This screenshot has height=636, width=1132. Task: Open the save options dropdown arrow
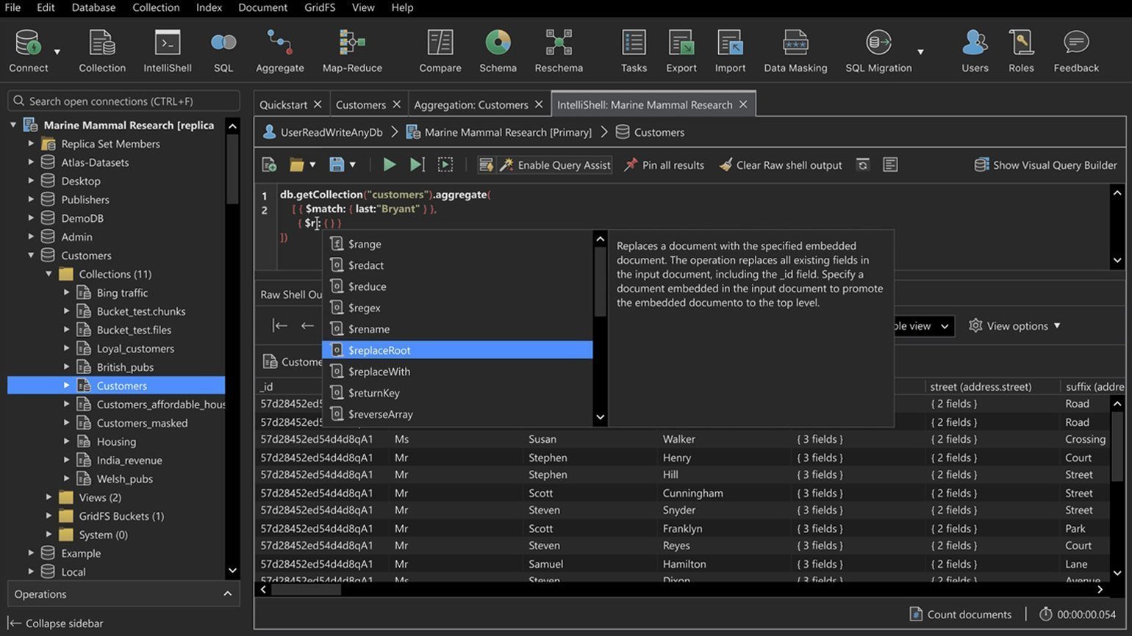click(352, 165)
